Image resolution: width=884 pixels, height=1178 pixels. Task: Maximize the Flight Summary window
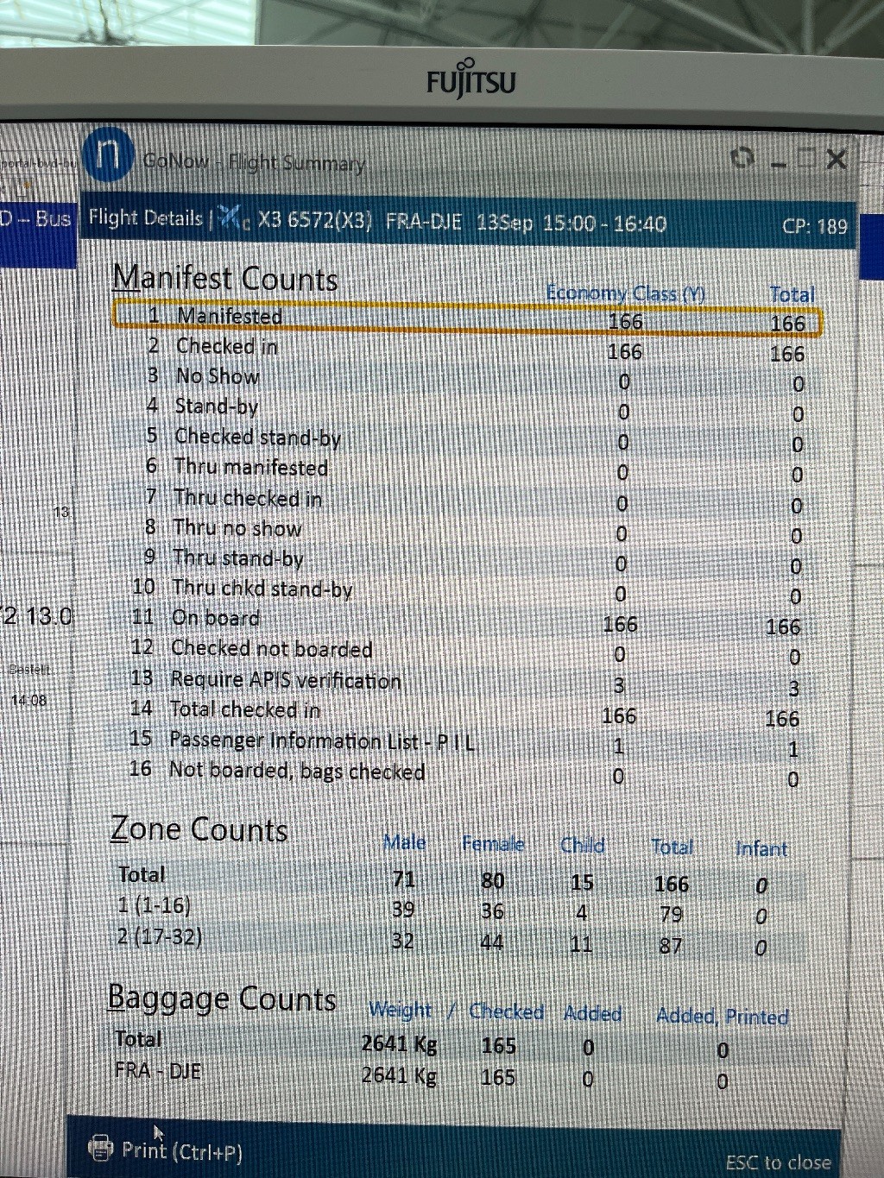(806, 159)
